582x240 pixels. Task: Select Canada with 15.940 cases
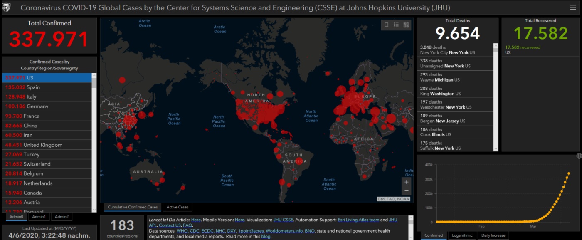47,193
